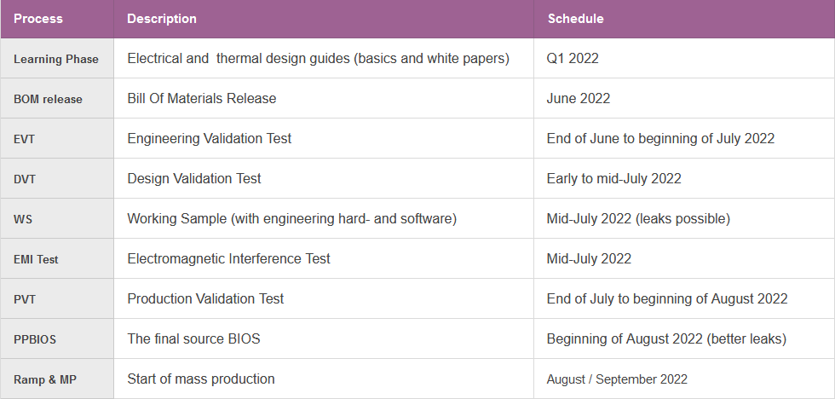The height and width of the screenshot is (399, 835).
Task: Click the PPBIOS process cell
Action: coord(35,339)
